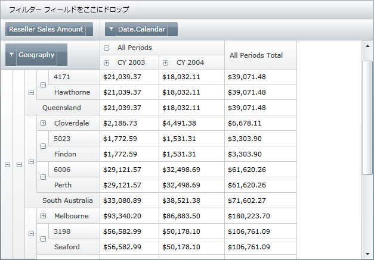This screenshot has height=260, width=374.
Task: Collapse the 6006 postal code row
Action: [43, 177]
